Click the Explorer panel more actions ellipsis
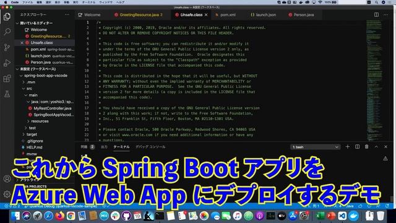Screen dimensions: 396x223 67,15
